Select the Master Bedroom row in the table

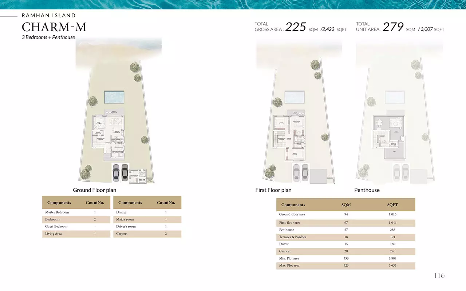[x=76, y=212]
